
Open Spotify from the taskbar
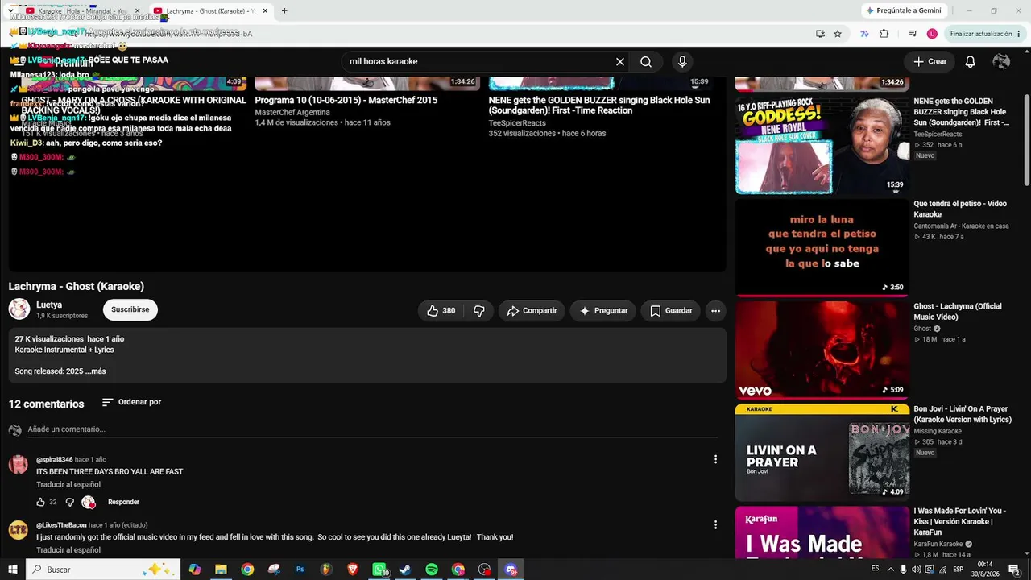coord(432,570)
